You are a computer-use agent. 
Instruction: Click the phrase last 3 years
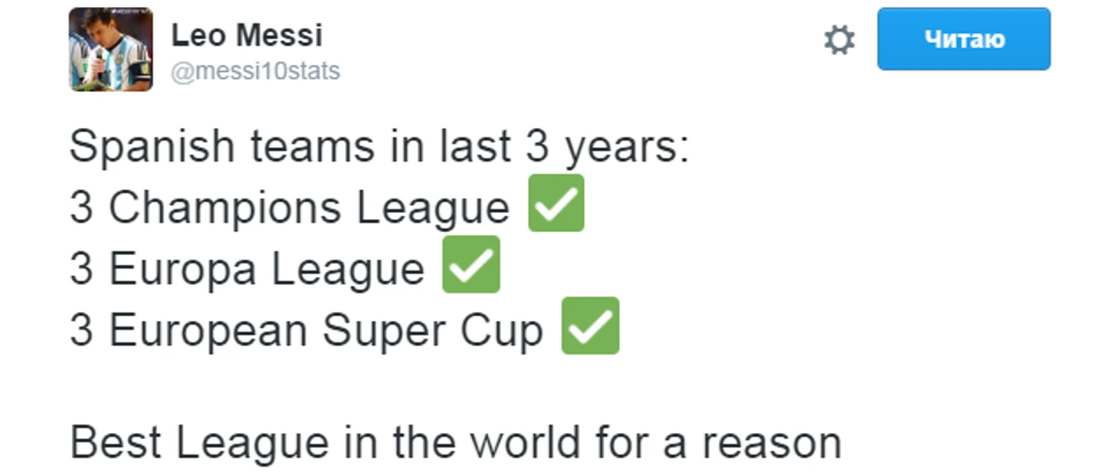[564, 147]
